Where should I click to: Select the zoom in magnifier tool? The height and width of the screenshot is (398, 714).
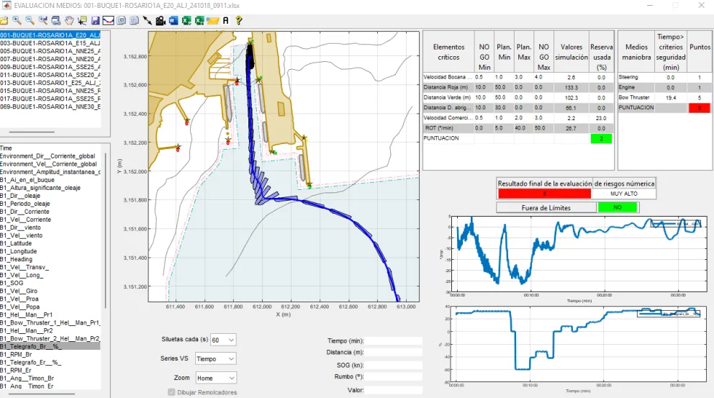pyautogui.click(x=17, y=20)
